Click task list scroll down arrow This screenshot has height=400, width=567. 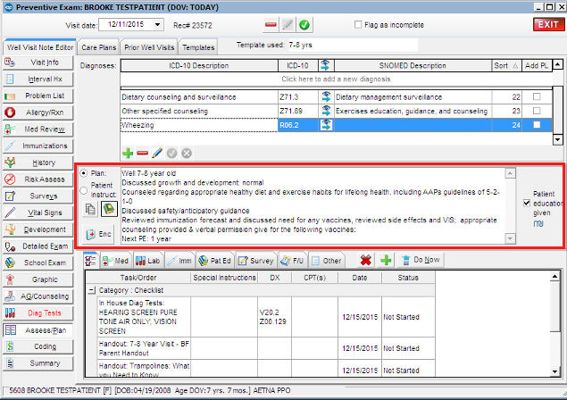(554, 371)
